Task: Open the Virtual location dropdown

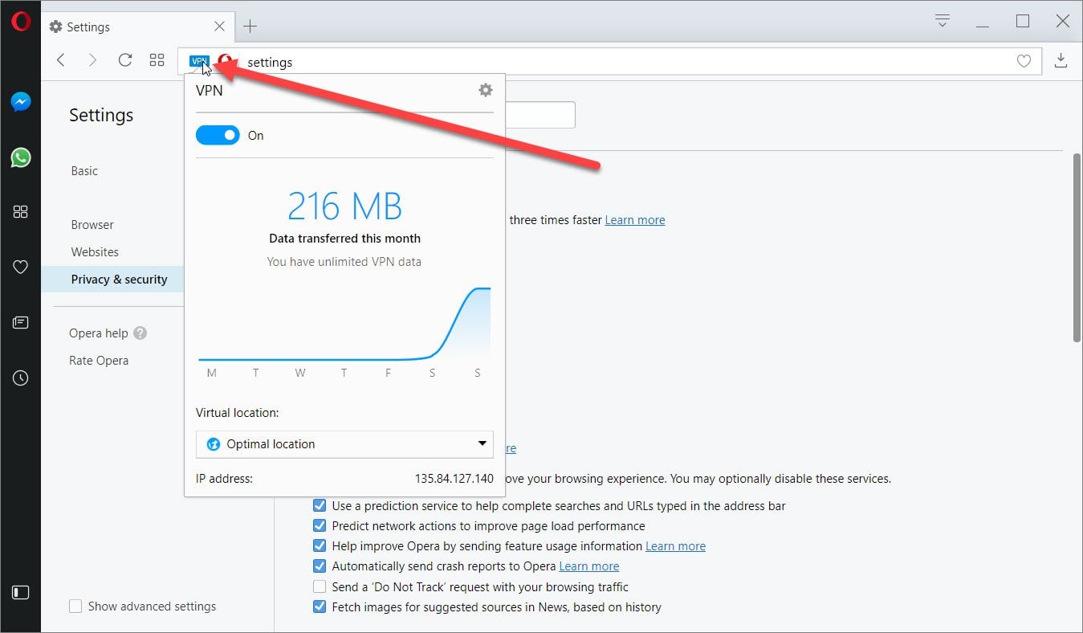Action: pyautogui.click(x=344, y=443)
